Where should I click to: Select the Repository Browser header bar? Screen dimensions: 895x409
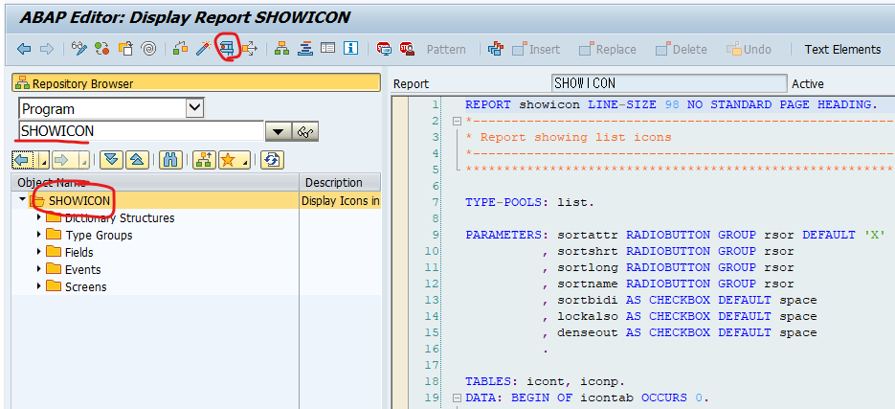coord(196,83)
